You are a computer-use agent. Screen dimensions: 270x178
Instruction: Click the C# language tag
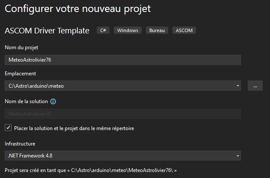pos(103,30)
